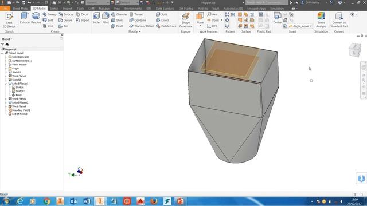Select the Rib tool
367x206 pixels.
(x=64, y=26)
